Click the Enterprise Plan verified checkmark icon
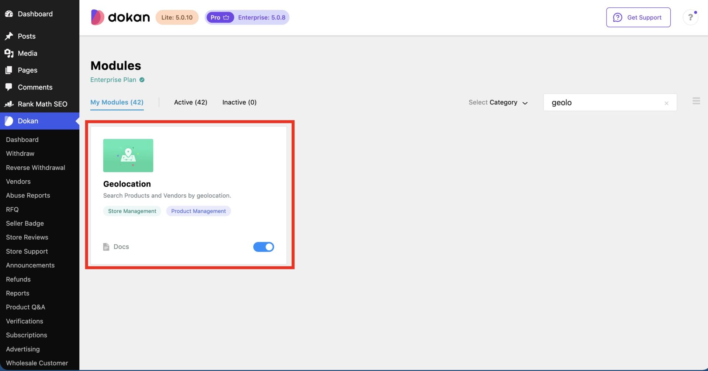 click(142, 80)
